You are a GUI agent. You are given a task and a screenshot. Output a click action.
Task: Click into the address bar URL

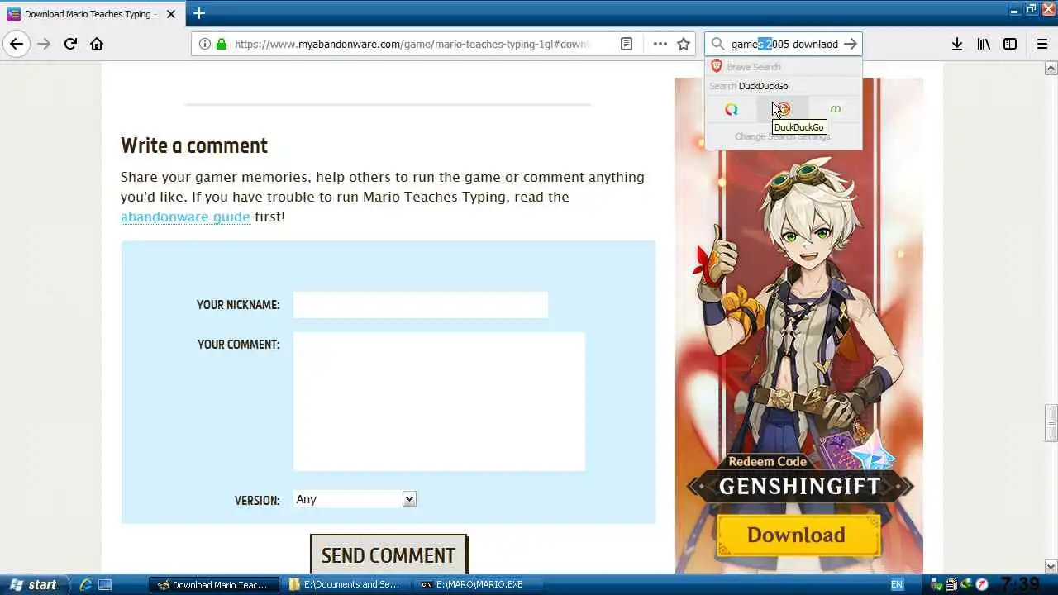(x=411, y=44)
